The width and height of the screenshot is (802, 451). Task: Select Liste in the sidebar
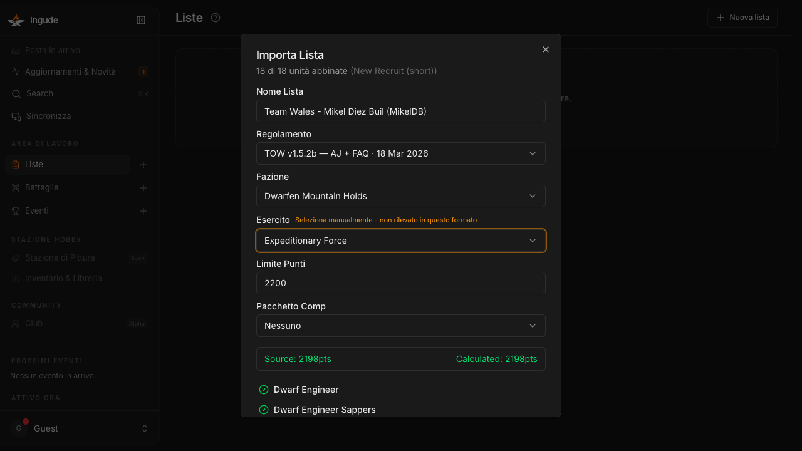coord(68,165)
